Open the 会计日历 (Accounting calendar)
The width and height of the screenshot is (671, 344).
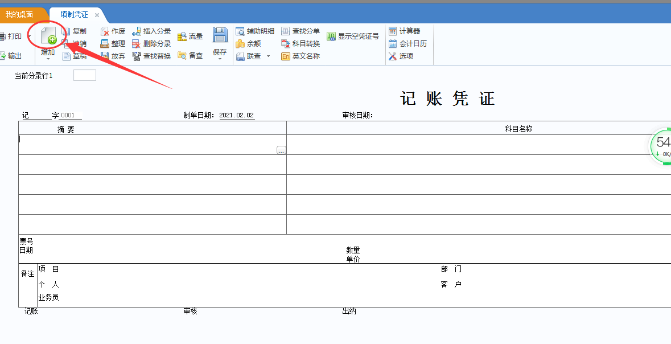point(393,44)
